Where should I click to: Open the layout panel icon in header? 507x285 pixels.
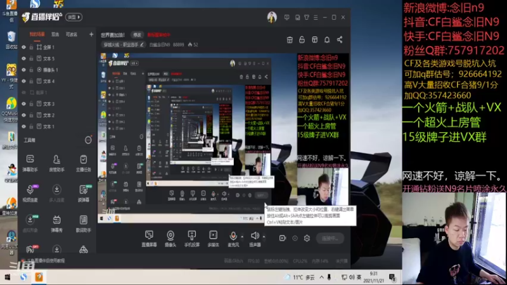click(x=314, y=39)
